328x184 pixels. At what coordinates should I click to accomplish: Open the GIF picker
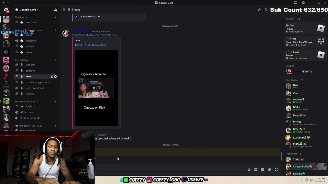256,169
